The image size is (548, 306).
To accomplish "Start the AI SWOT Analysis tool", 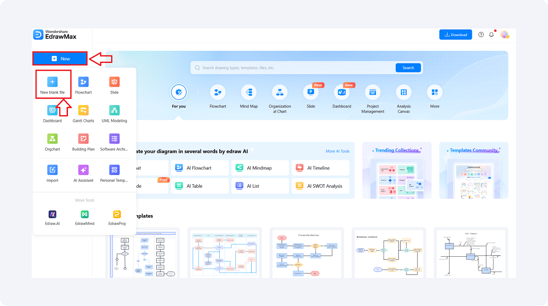I will tap(321, 186).
